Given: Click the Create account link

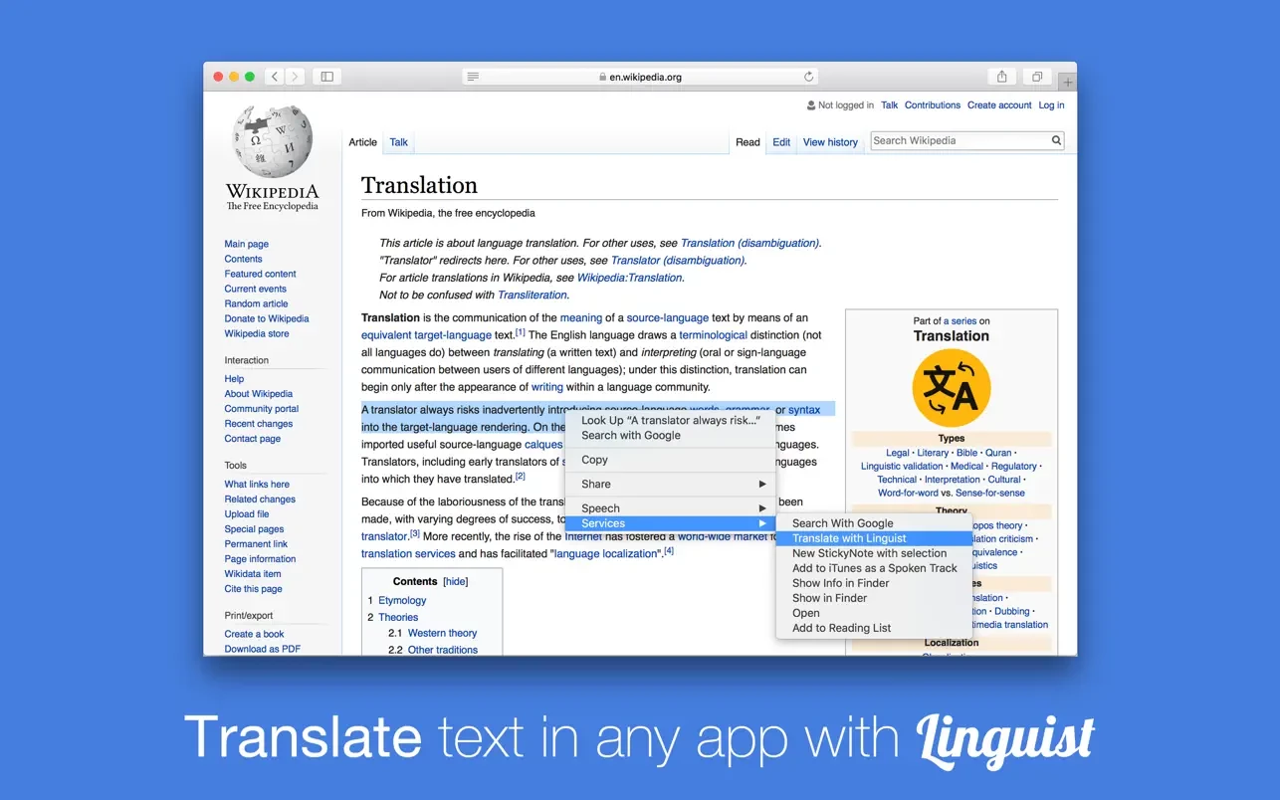Looking at the screenshot, I should 999,105.
